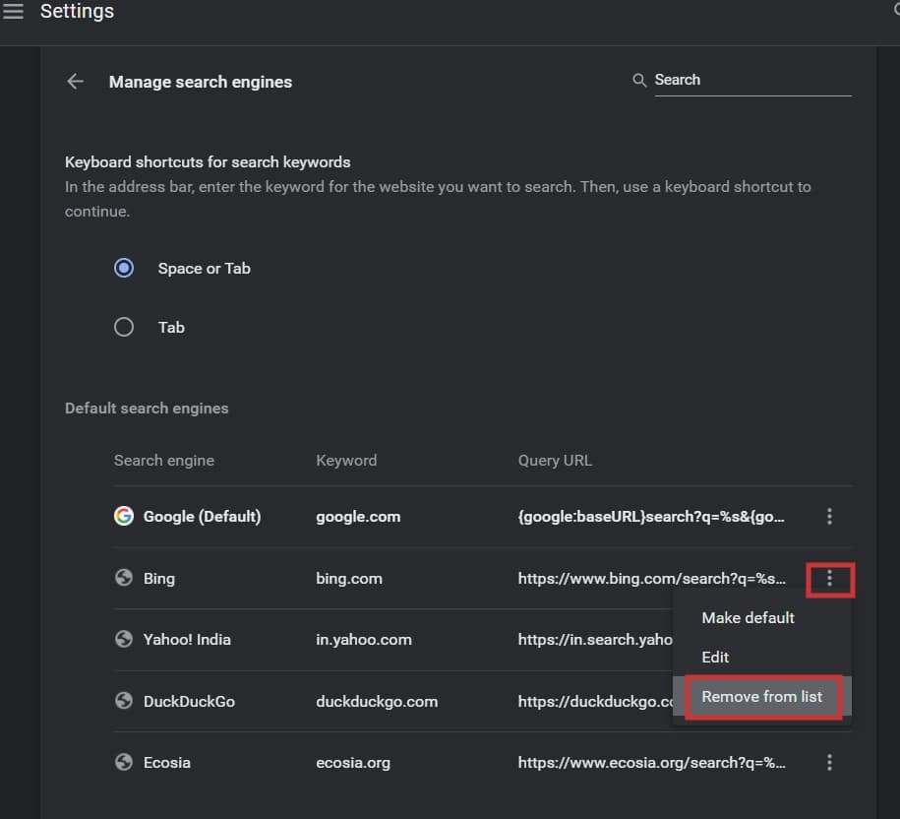Image resolution: width=900 pixels, height=819 pixels.
Task: Open the three-dot menu for Ecosia
Action: click(830, 762)
